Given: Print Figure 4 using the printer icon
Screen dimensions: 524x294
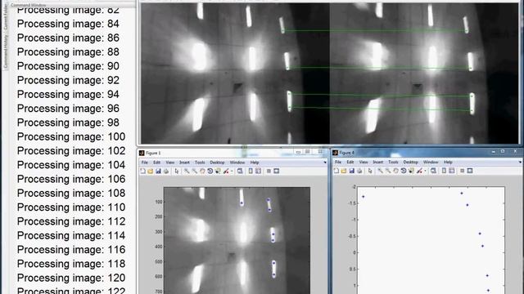Looking at the screenshot, I should (x=359, y=171).
